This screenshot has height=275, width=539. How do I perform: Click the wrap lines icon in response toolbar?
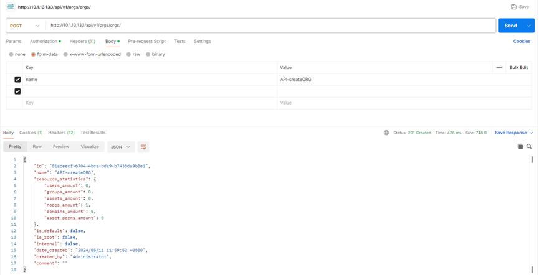pos(143,147)
